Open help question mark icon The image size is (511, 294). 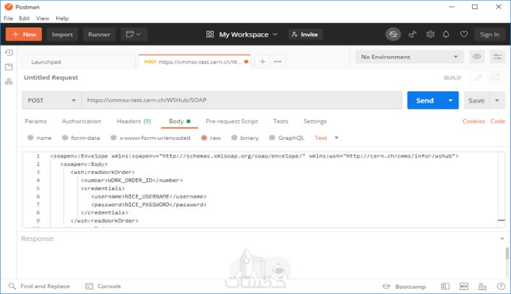click(501, 286)
